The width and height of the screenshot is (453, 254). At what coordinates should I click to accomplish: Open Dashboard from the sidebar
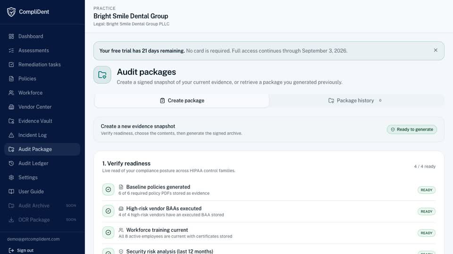(42, 36)
